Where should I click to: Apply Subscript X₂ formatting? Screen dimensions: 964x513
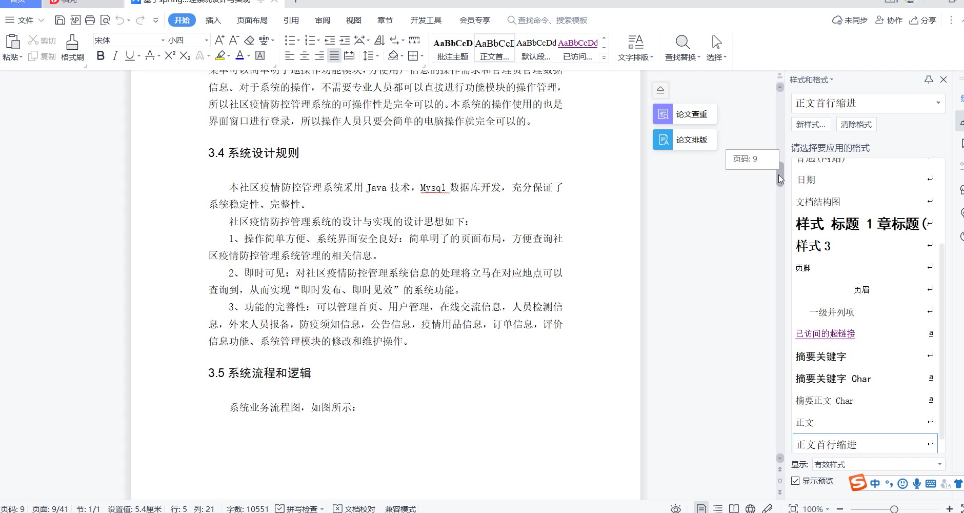click(185, 55)
